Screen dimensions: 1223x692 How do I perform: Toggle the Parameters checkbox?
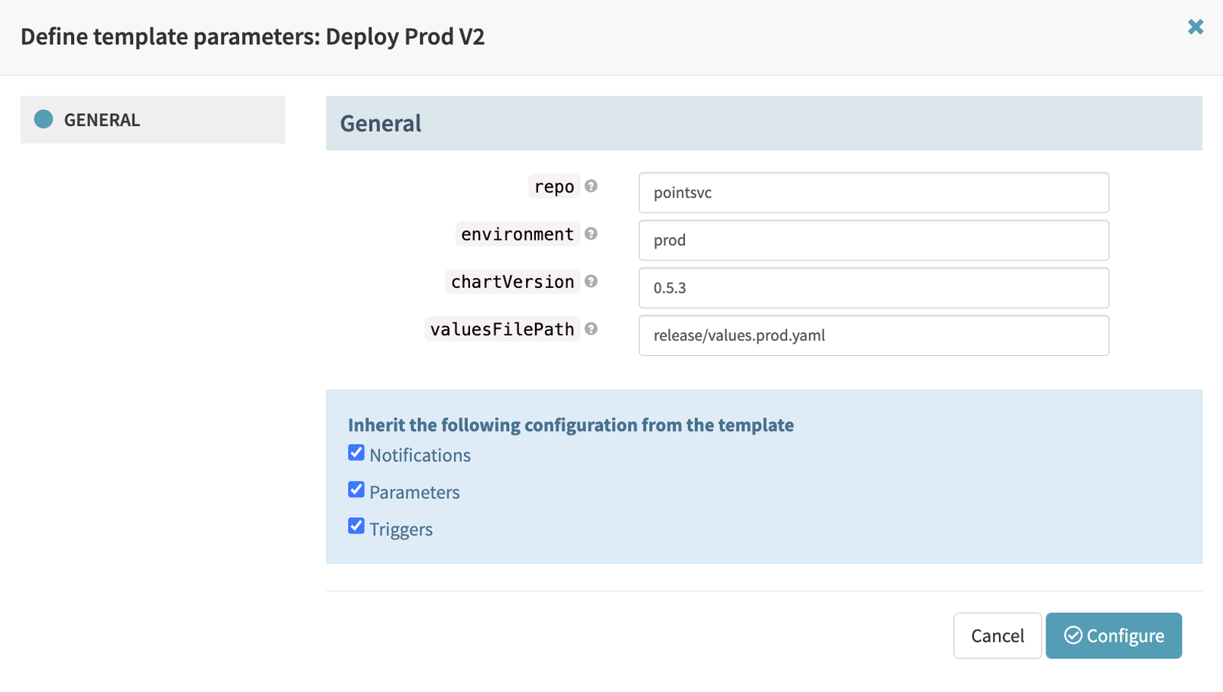[356, 490]
